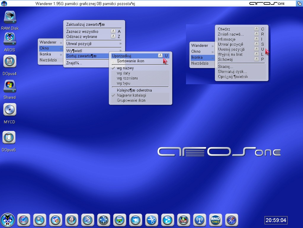Click the scissors icon in the dock

151,220
